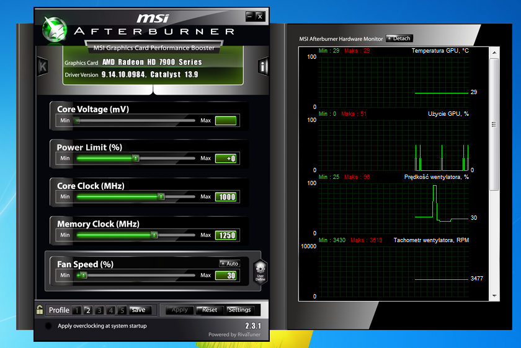521x348 pixels.
Task: Click the 'Powered by RivaTuner' text
Action: click(234, 334)
